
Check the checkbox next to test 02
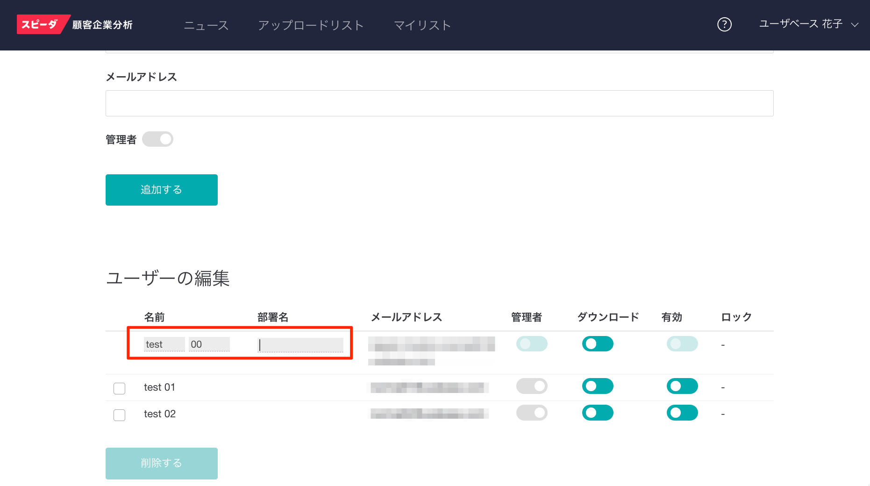119,415
